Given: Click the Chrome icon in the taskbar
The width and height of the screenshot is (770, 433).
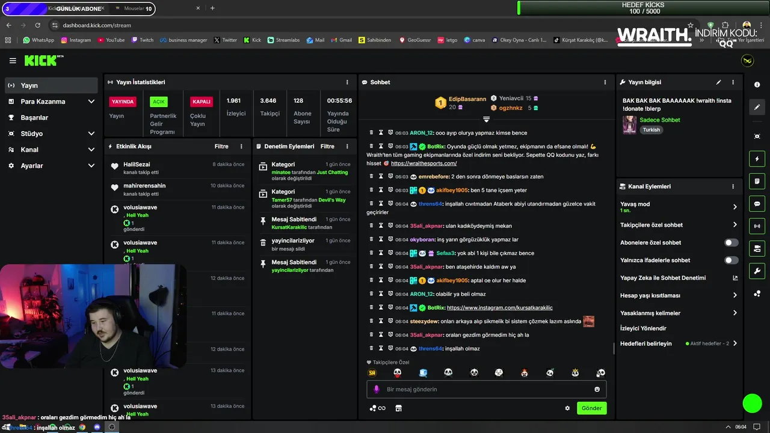Looking at the screenshot, I should (82, 427).
